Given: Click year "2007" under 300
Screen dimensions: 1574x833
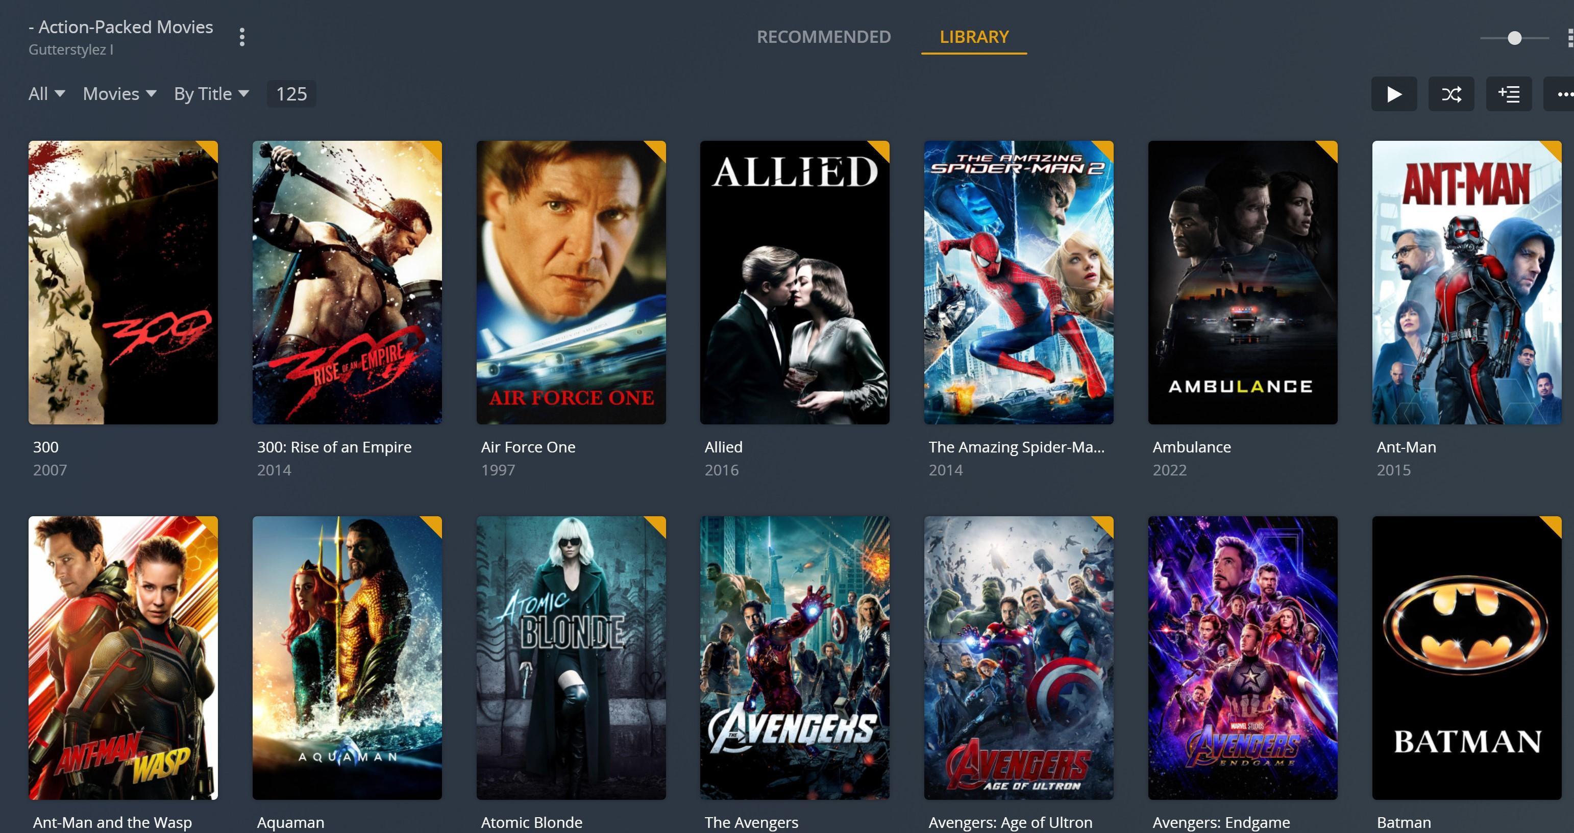Looking at the screenshot, I should click(50, 470).
